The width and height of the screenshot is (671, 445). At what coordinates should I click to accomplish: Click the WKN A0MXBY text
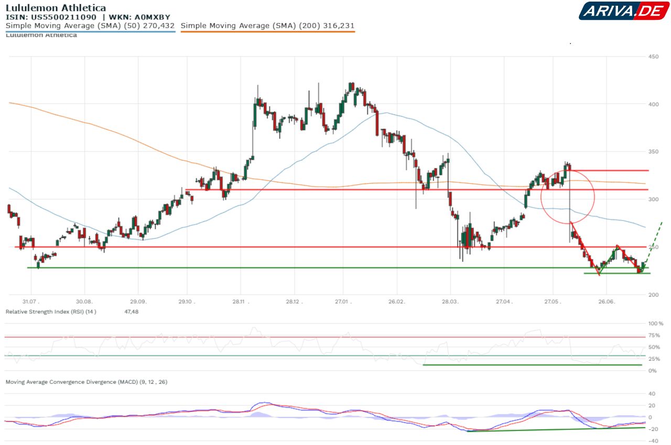pyautogui.click(x=139, y=17)
